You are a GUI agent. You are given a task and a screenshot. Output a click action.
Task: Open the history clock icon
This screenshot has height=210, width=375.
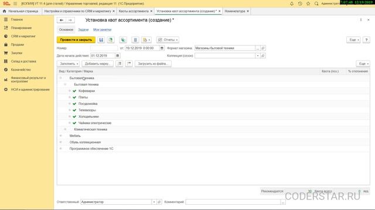(x=300, y=3)
